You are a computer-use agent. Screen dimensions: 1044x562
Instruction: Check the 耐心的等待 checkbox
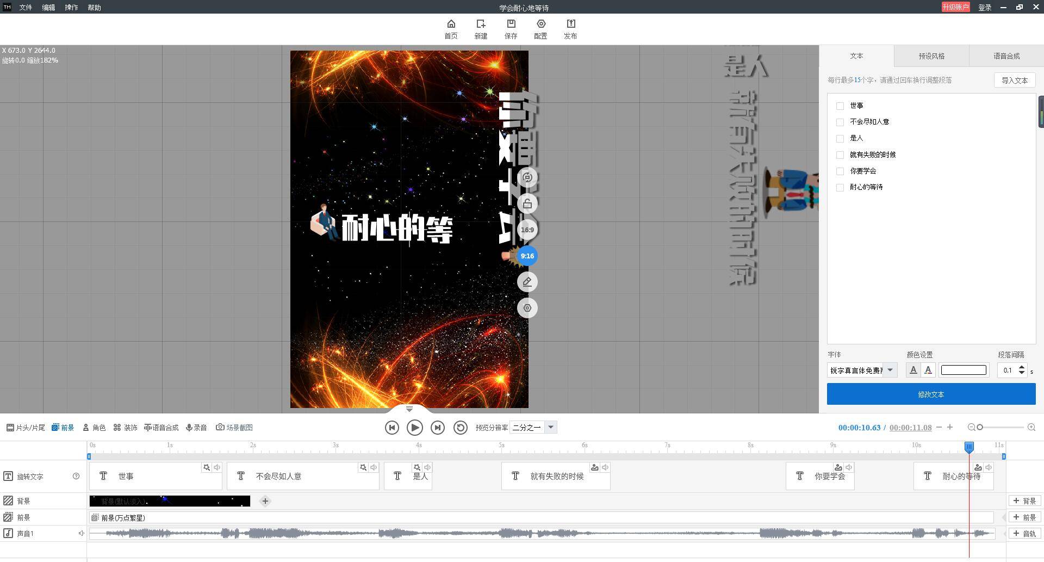click(x=840, y=187)
